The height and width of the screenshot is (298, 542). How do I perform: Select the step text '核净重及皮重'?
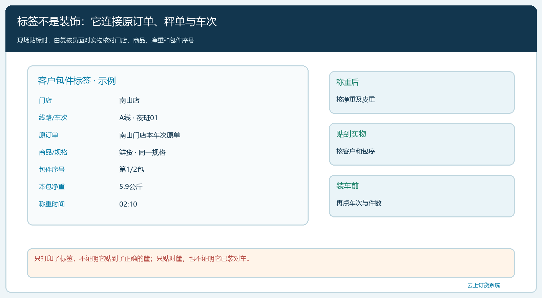(x=356, y=100)
